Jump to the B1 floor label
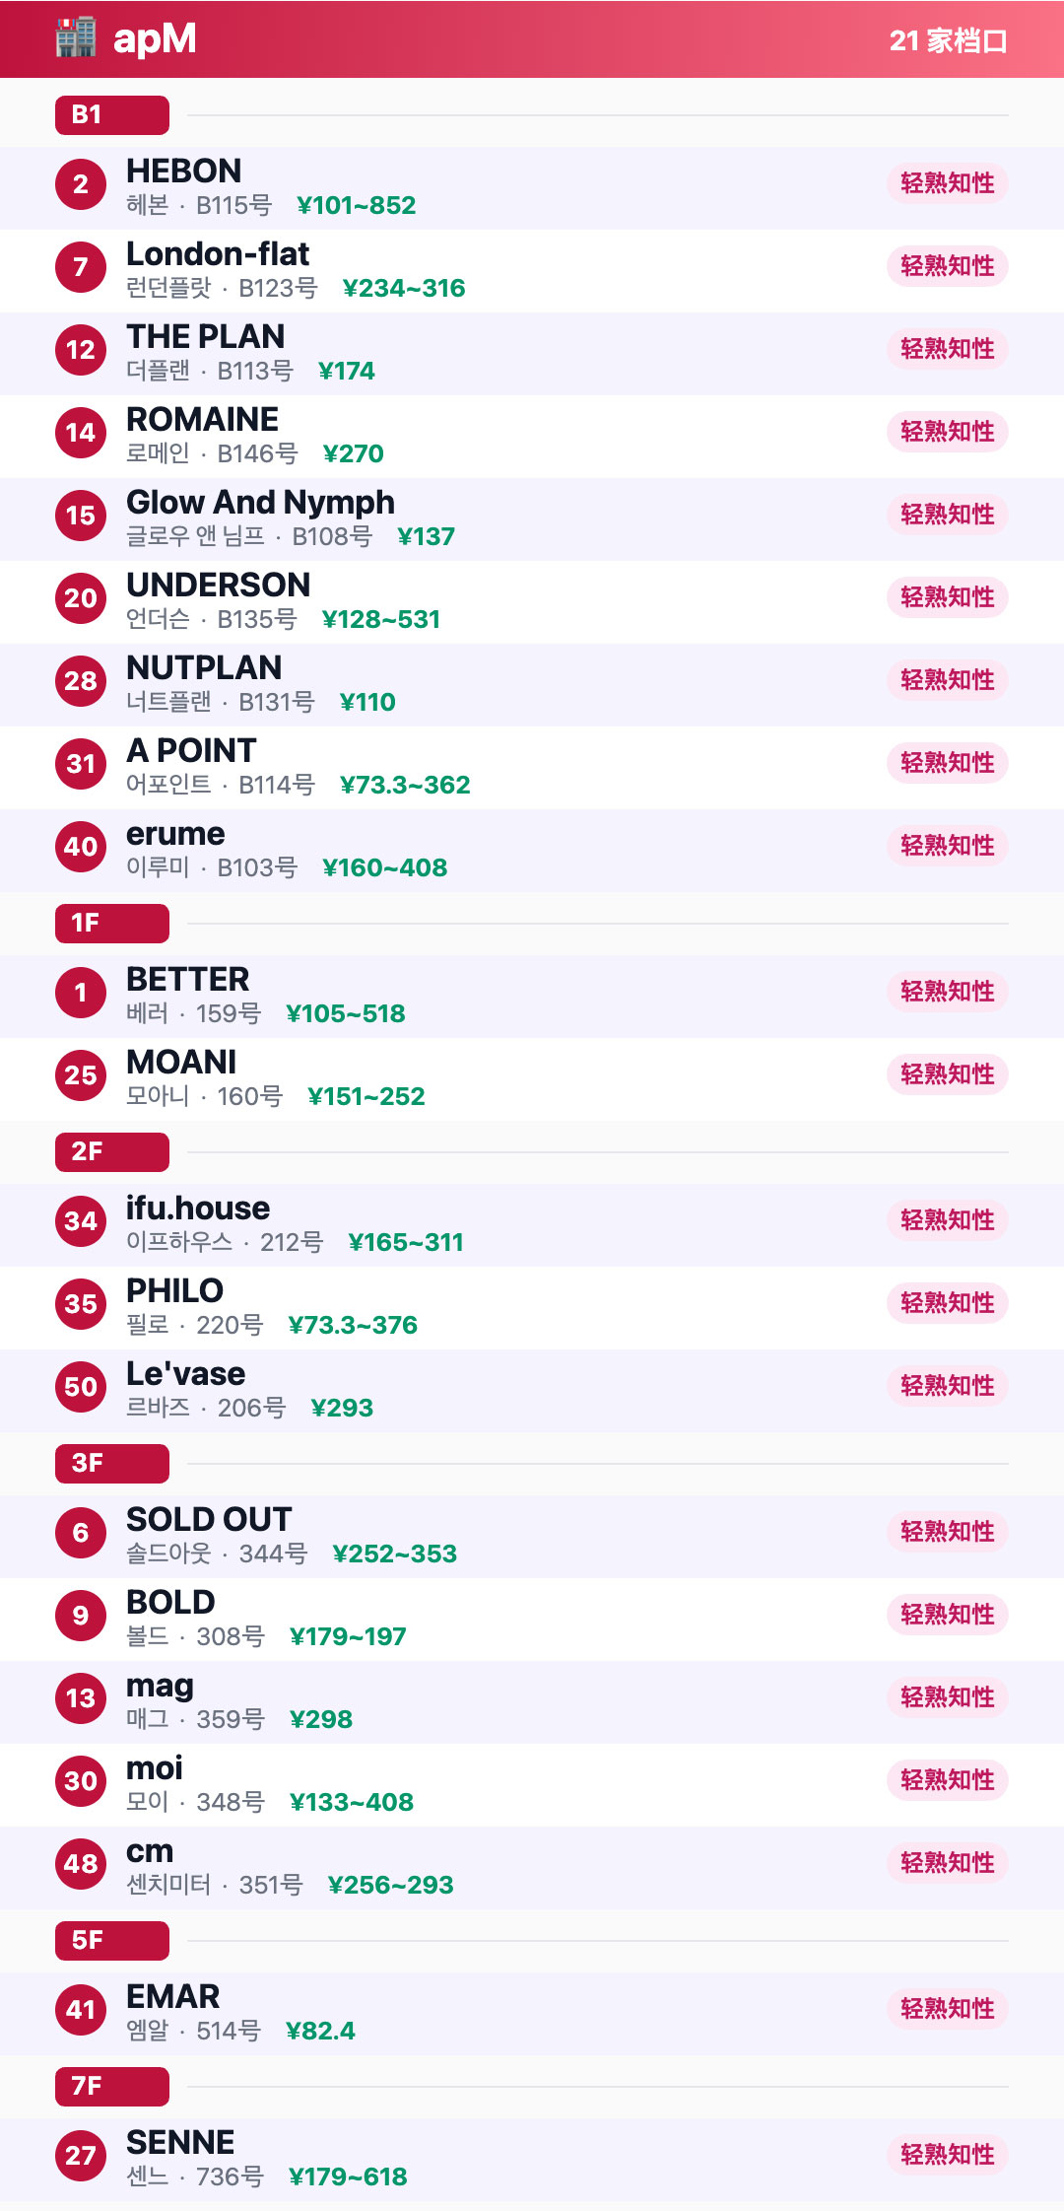Image resolution: width=1064 pixels, height=2211 pixels. pyautogui.click(x=112, y=115)
